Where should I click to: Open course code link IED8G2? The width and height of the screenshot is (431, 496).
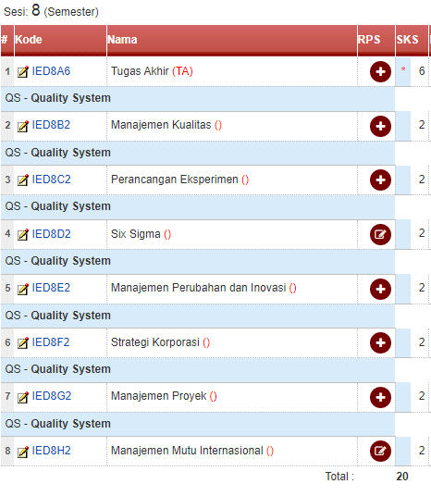[x=52, y=396]
